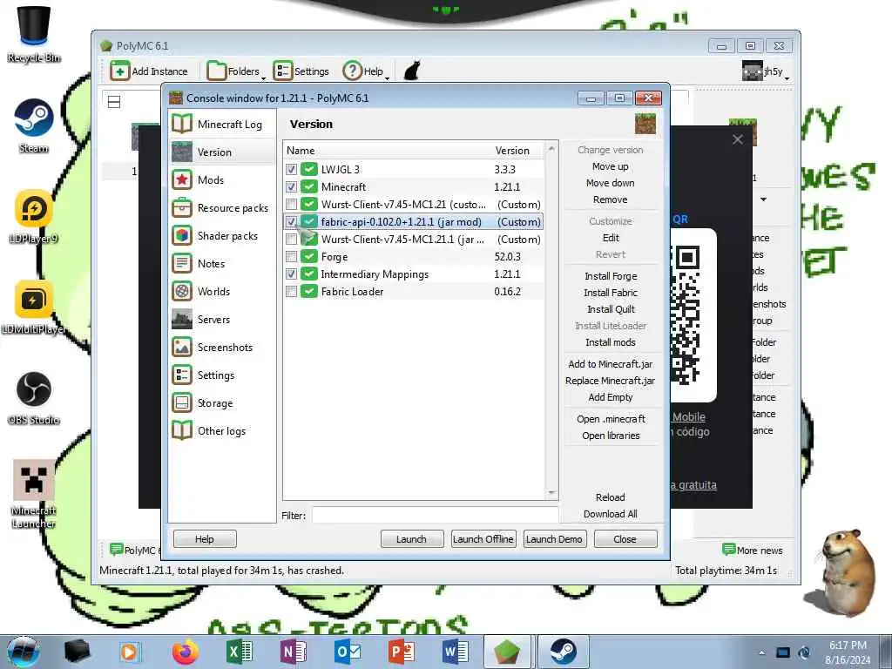
Task: Open Recycle Bin on desktop
Action: [x=34, y=35]
